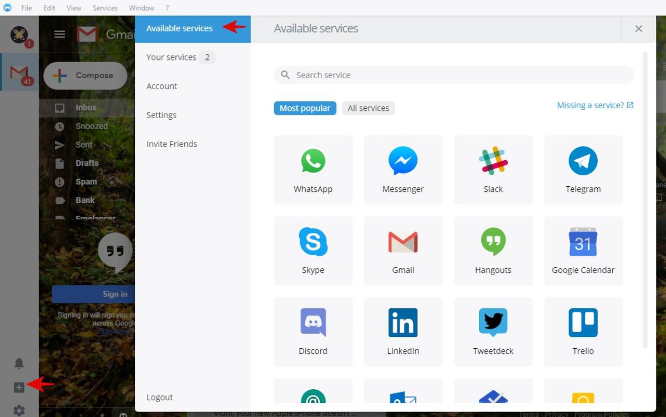Open the Account section

coord(193,86)
